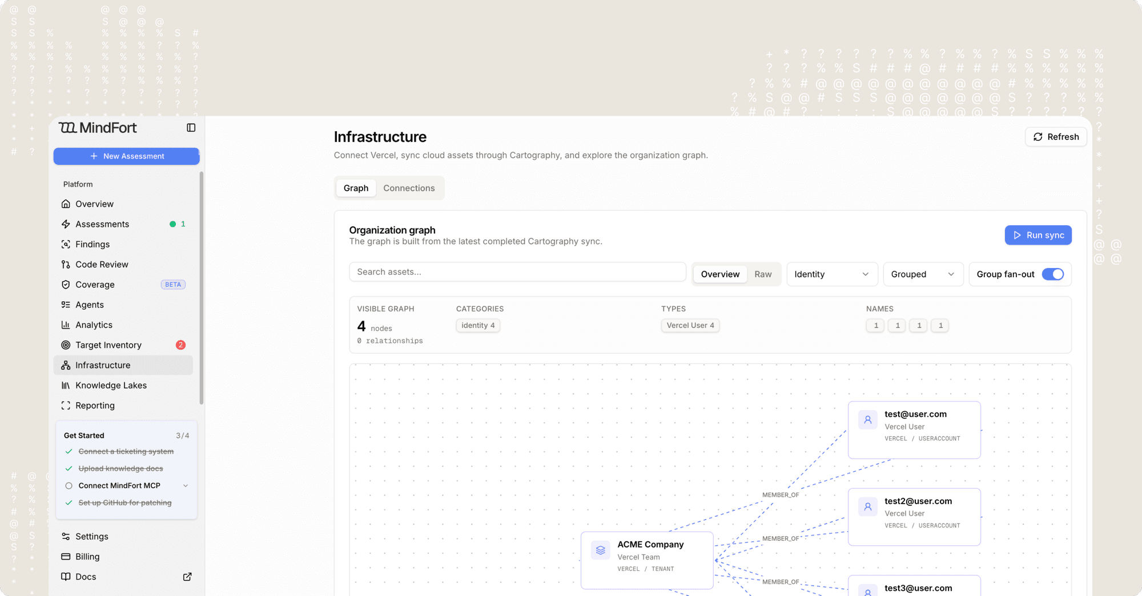Click the New Assessment button
The height and width of the screenshot is (596, 1142).
coord(126,156)
